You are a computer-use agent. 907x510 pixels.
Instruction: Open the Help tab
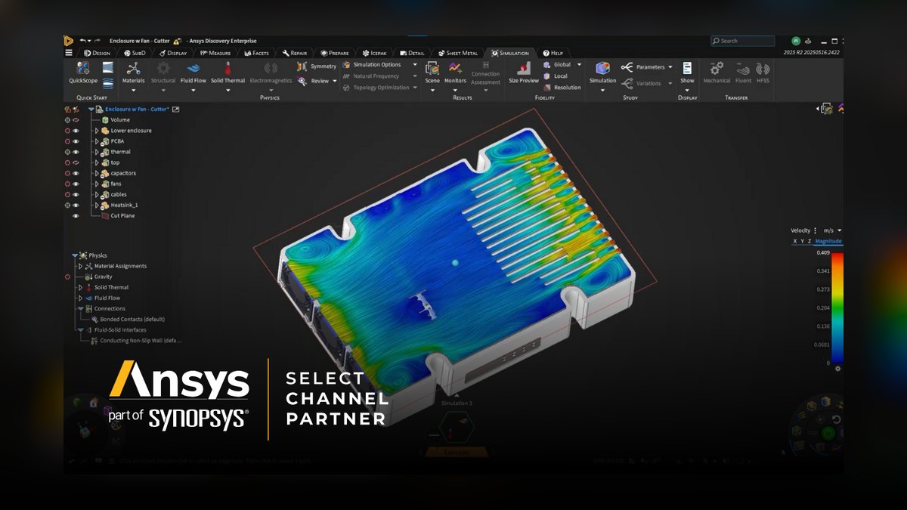553,53
